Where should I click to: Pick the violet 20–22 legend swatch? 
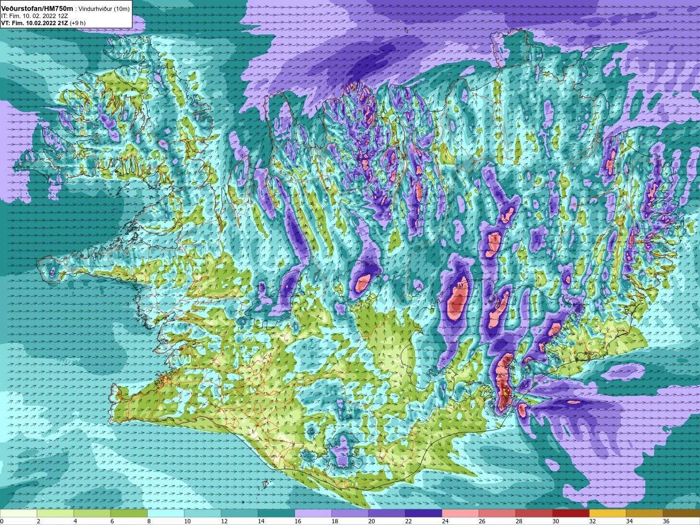click(x=387, y=514)
